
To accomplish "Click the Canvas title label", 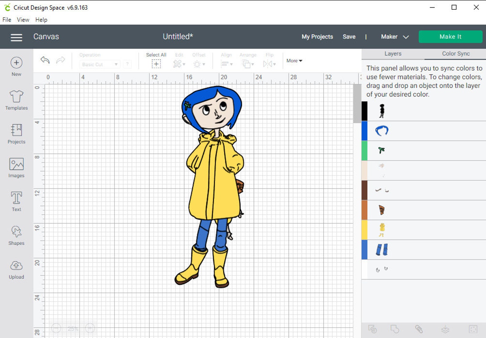I will 46,37.
